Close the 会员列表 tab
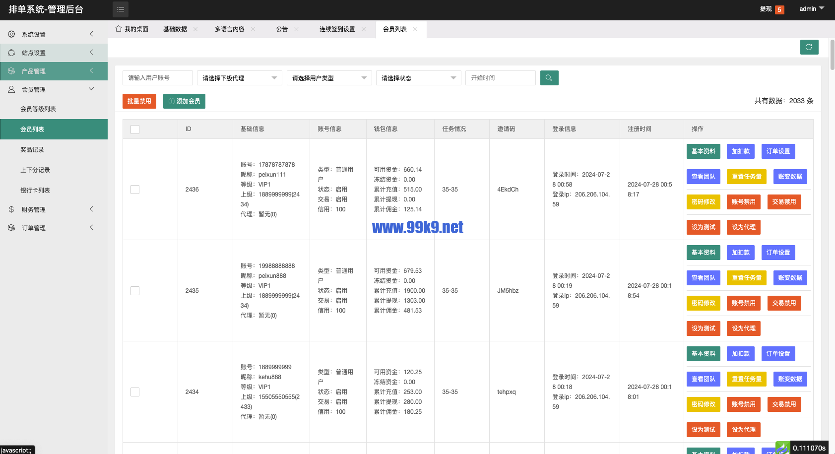This screenshot has height=454, width=835. point(415,29)
